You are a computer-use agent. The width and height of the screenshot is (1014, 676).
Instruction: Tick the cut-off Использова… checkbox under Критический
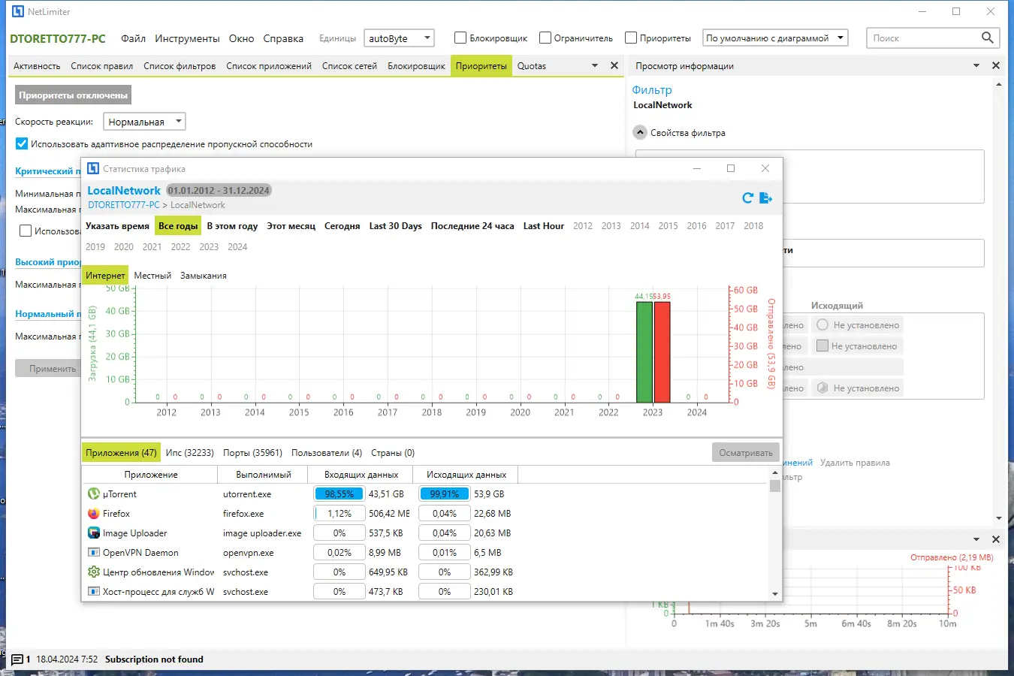26,231
